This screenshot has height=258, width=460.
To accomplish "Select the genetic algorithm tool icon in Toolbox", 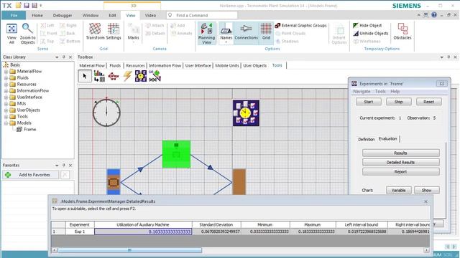I will point(155,76).
